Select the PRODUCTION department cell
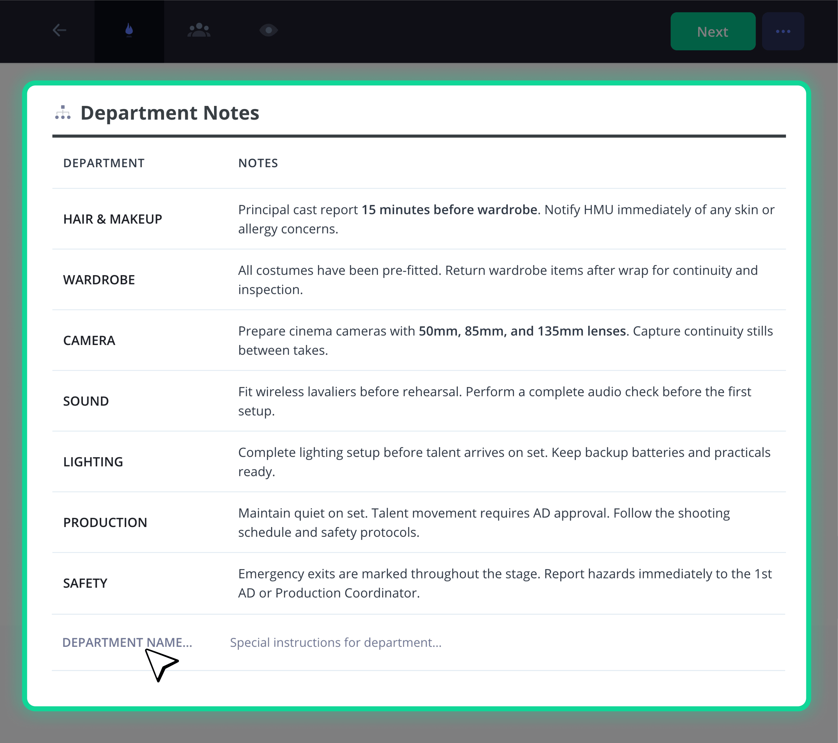838x743 pixels. coord(105,522)
